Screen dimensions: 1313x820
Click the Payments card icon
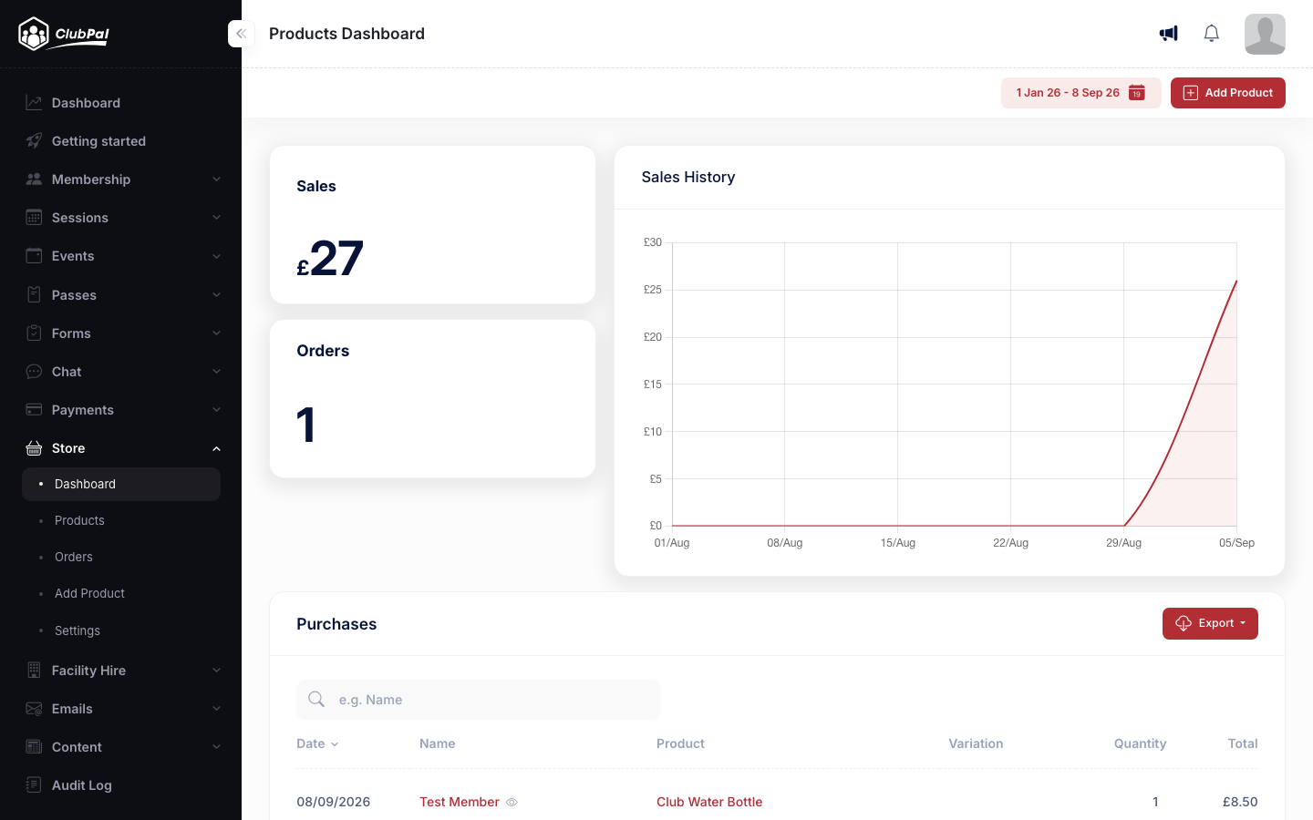34,410
